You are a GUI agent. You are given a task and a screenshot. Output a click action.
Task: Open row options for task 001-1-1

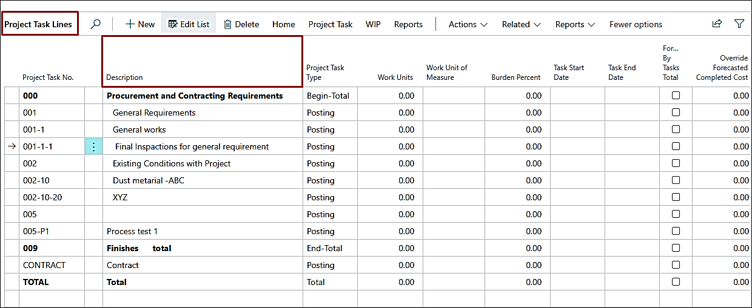93,146
